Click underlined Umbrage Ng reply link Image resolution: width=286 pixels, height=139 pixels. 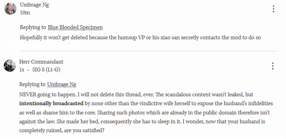coord(61,84)
